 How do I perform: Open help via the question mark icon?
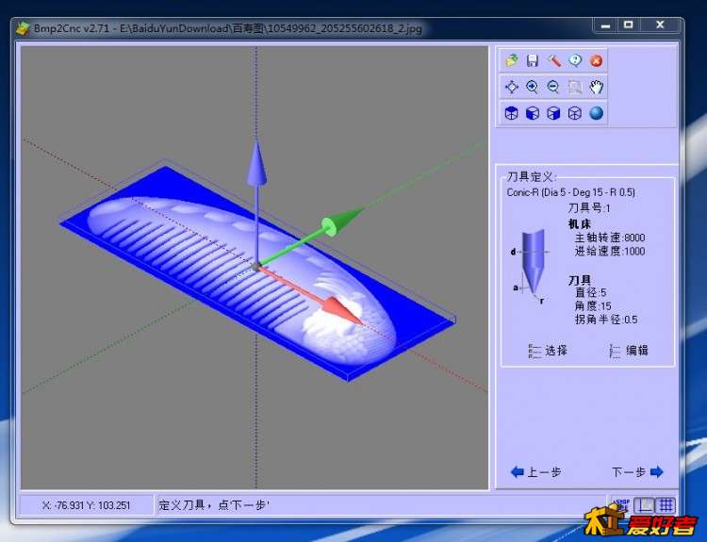[x=575, y=60]
